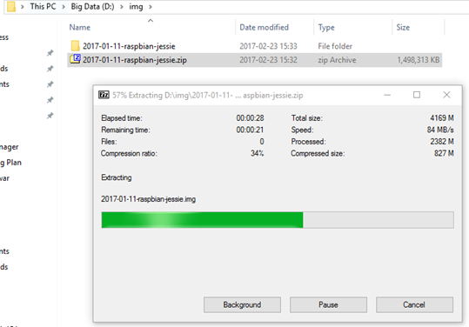Viewport: 469px width, 327px height.
Task: Click the Elapsed time value 00:00:28
Action: (x=250, y=118)
